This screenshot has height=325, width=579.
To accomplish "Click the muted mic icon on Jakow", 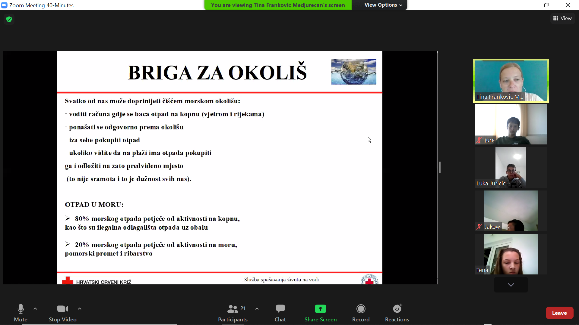I will [479, 227].
